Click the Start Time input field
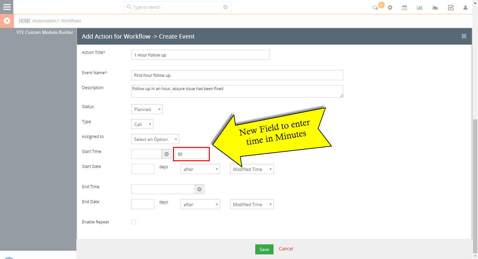 [146, 154]
